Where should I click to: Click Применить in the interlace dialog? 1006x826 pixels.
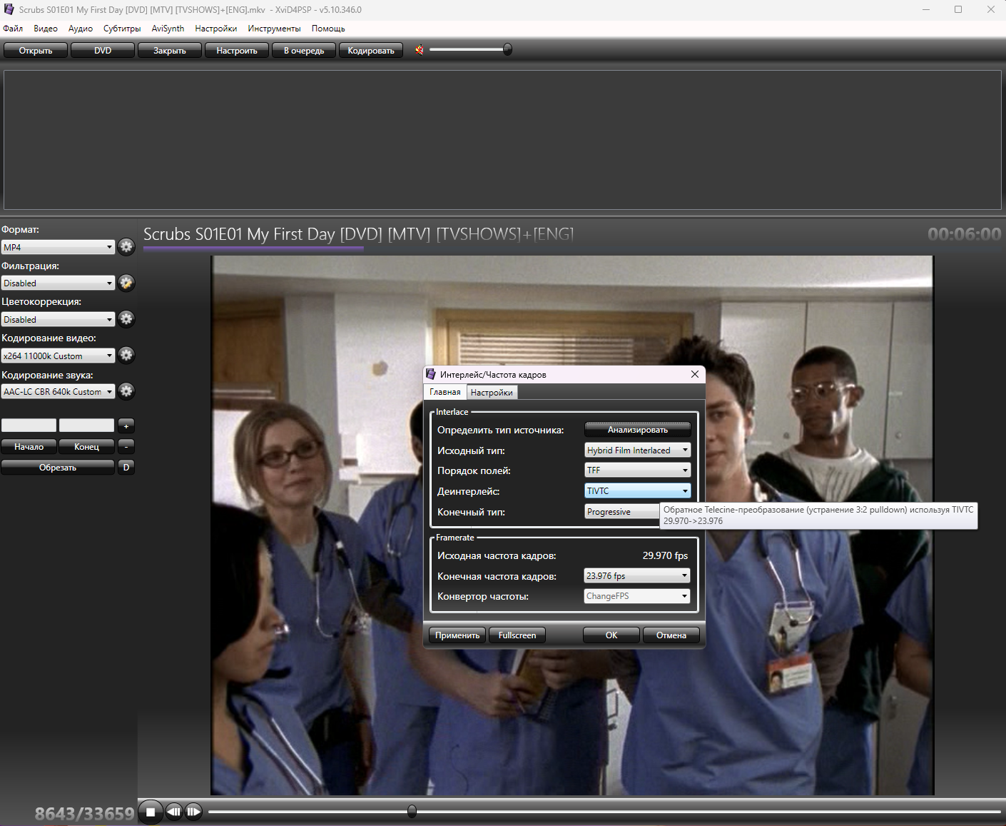(457, 635)
